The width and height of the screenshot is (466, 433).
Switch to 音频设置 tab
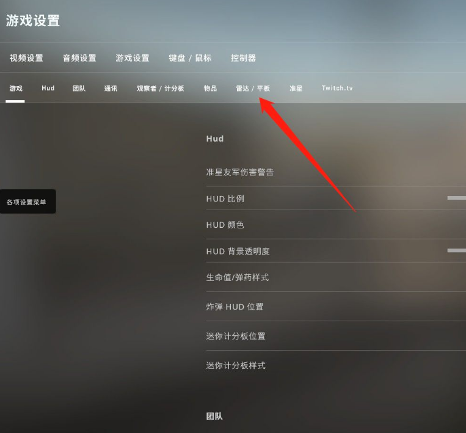[79, 58]
